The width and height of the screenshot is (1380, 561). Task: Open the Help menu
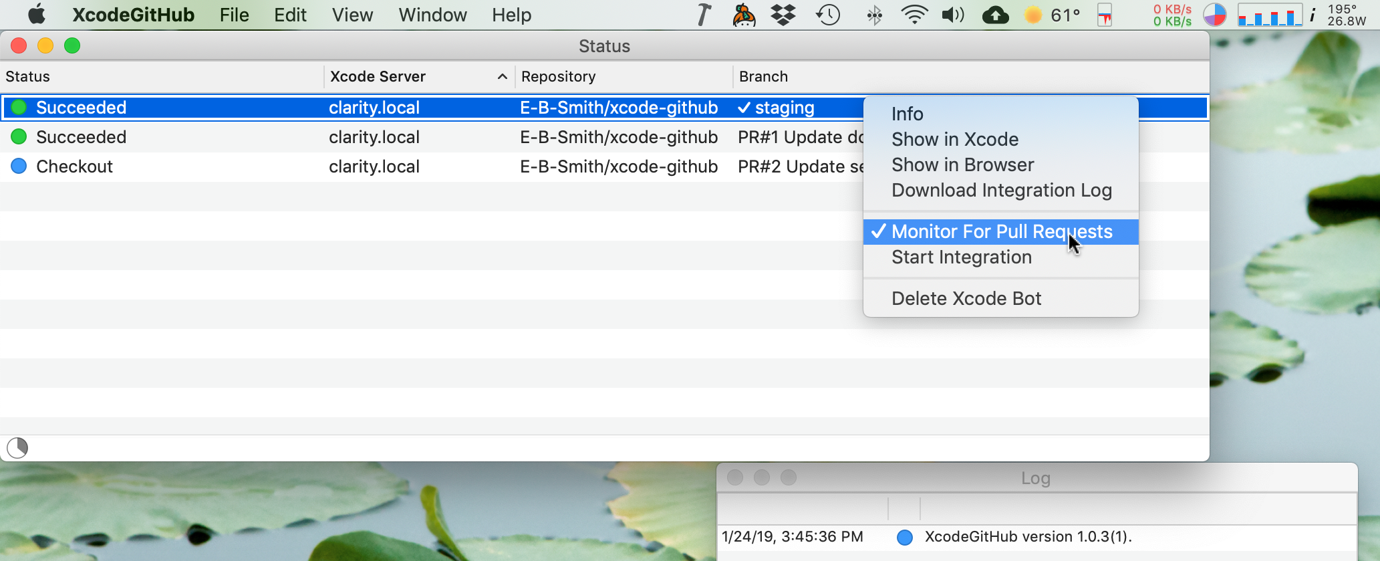coord(511,15)
